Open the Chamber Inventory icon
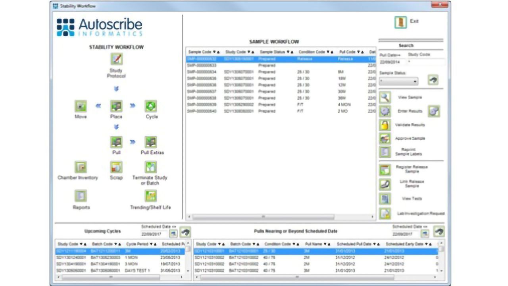This screenshot has width=508, height=286. pyautogui.click(x=81, y=167)
